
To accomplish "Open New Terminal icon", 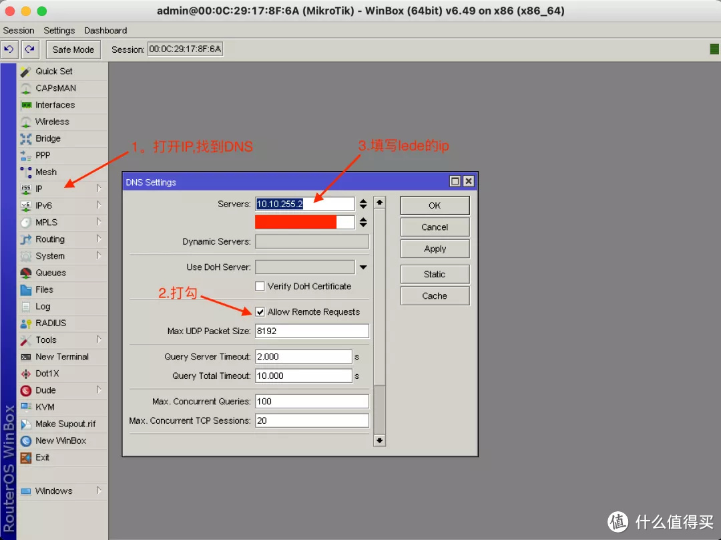I will coord(26,357).
